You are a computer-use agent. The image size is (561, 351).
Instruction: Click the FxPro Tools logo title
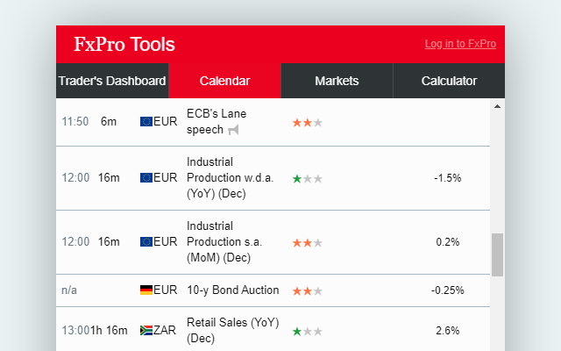124,45
